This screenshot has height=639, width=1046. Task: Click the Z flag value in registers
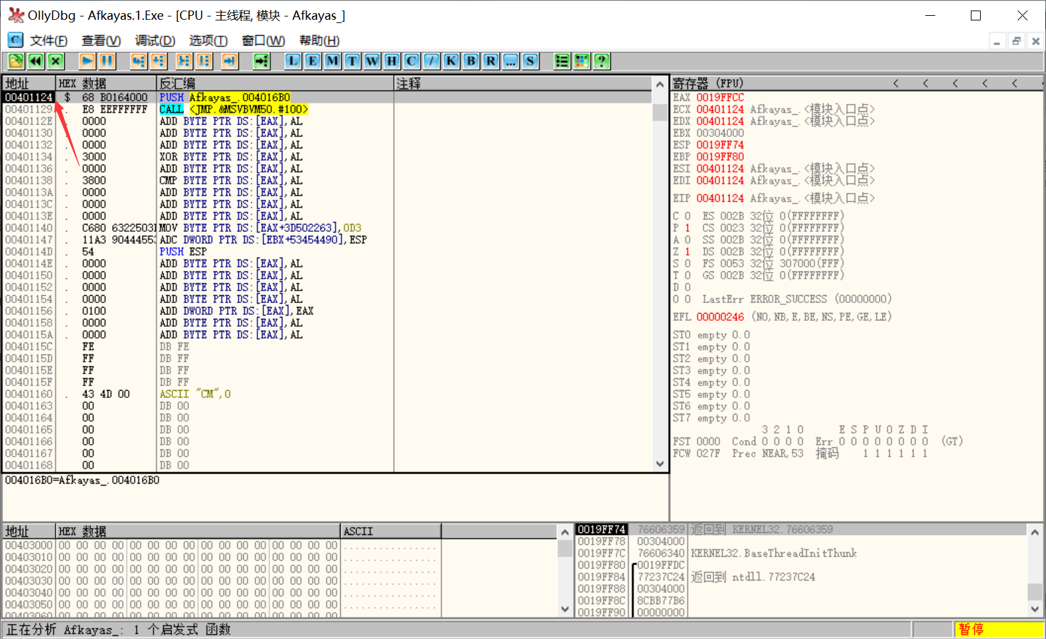[x=687, y=252]
